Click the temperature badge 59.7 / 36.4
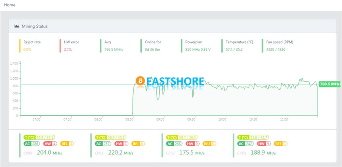The width and height of the screenshot is (342, 167). 182,137
